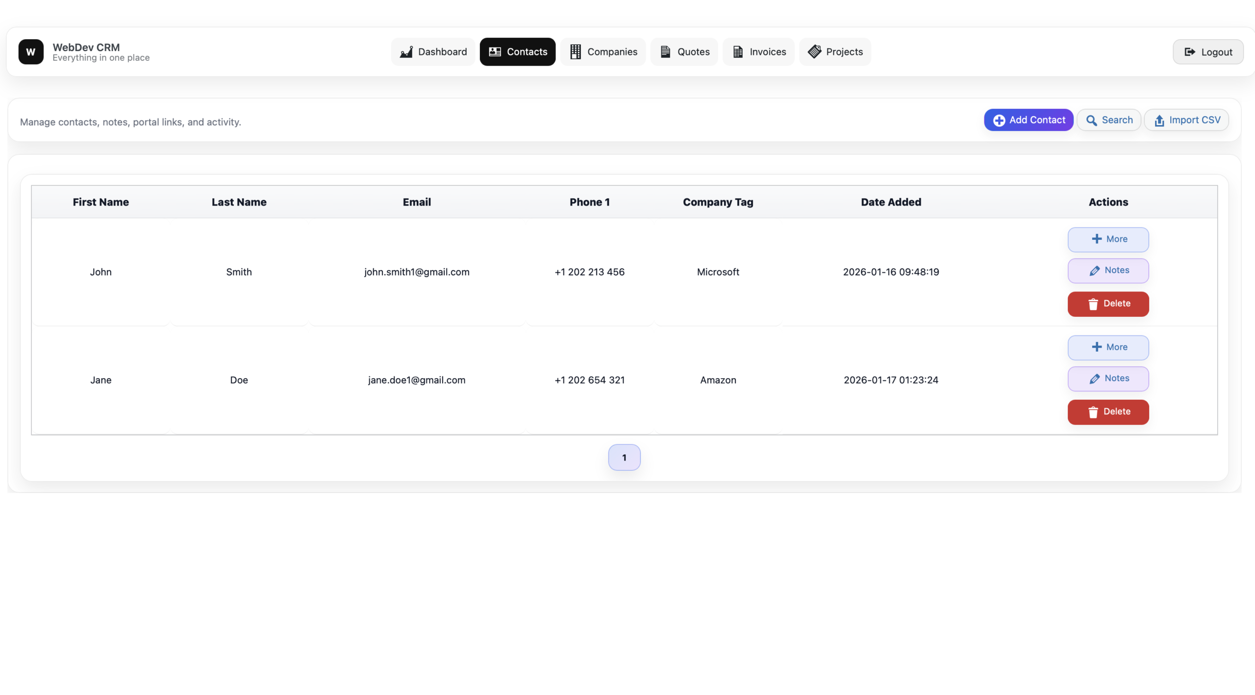This screenshot has width=1255, height=695.
Task: Click the pencil icon on Jane Doe's Notes button
Action: tap(1095, 379)
